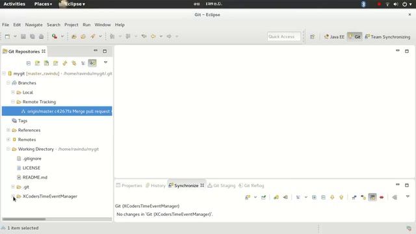Click Collapse All icon in Synchronize view
The width and height of the screenshot is (416, 234).
[x=323, y=197]
